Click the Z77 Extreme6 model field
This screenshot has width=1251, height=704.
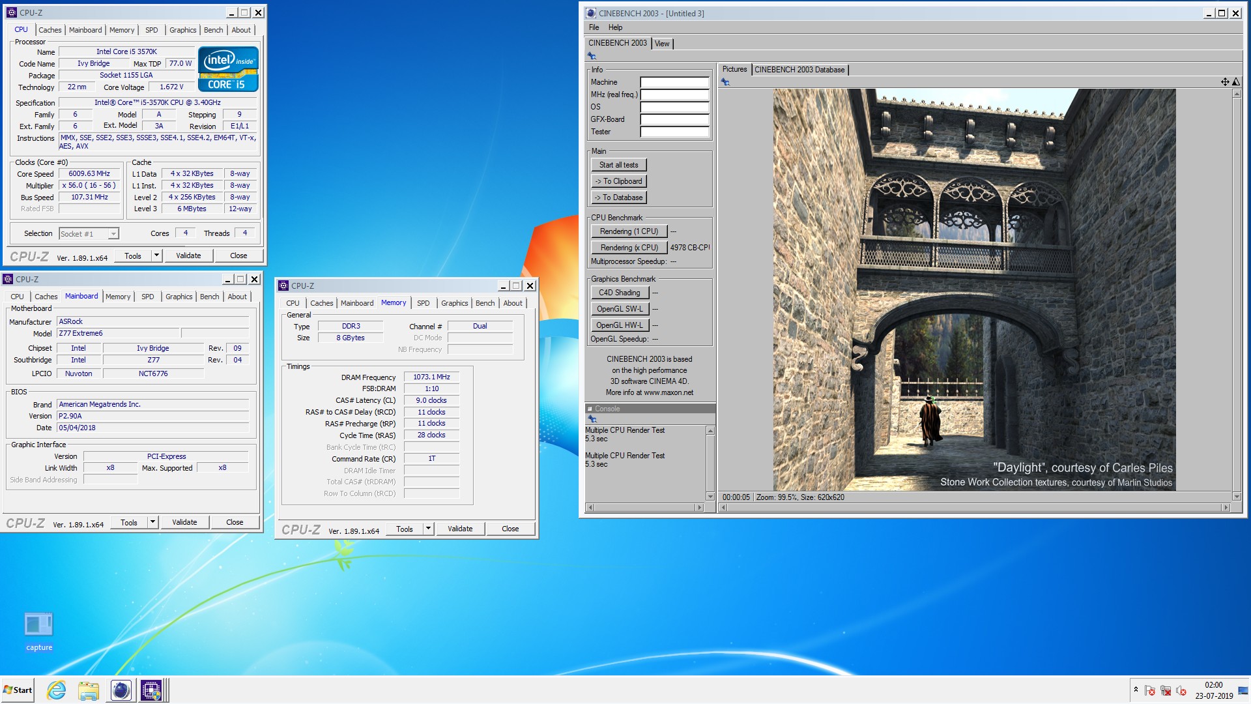point(117,334)
